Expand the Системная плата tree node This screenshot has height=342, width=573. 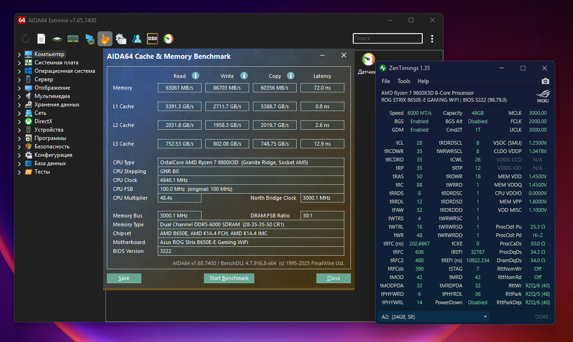[20, 63]
